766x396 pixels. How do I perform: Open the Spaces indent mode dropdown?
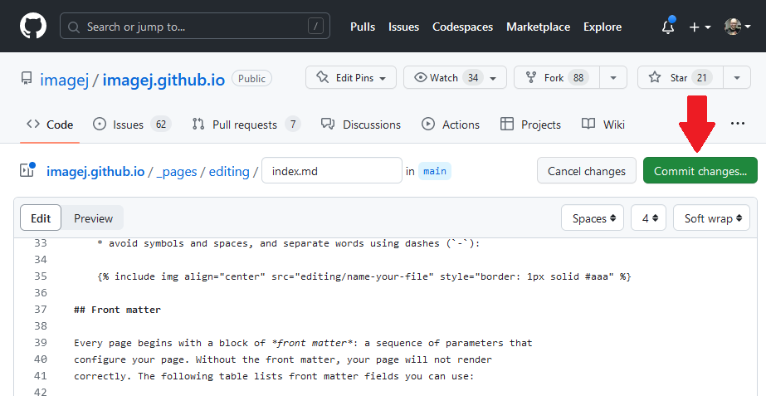point(593,218)
